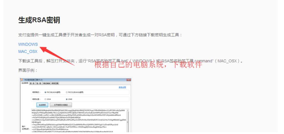This screenshot has width=284, height=134.
Task: Click the 生成密钥 button
Action: [42, 105]
